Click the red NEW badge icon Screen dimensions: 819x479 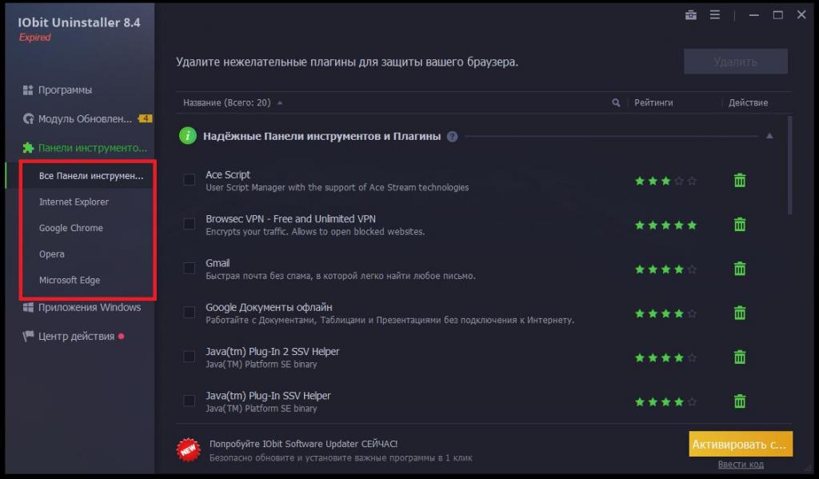(x=188, y=449)
